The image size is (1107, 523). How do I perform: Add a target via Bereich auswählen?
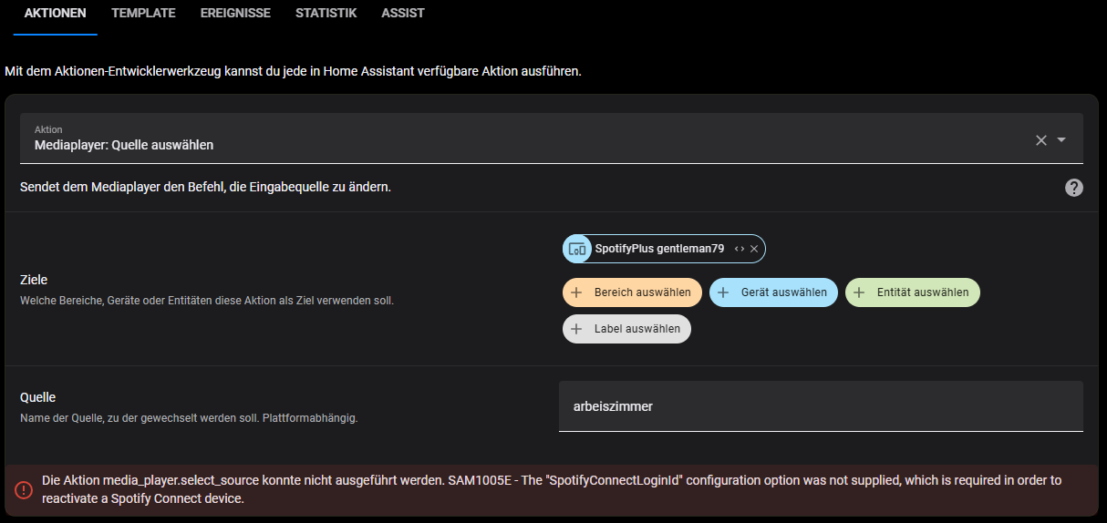coord(633,292)
